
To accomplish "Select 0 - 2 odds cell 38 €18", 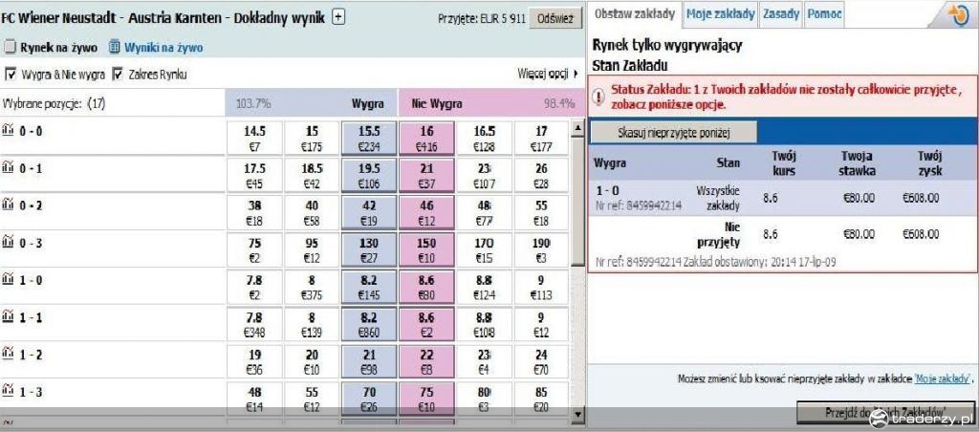I will coord(254,212).
